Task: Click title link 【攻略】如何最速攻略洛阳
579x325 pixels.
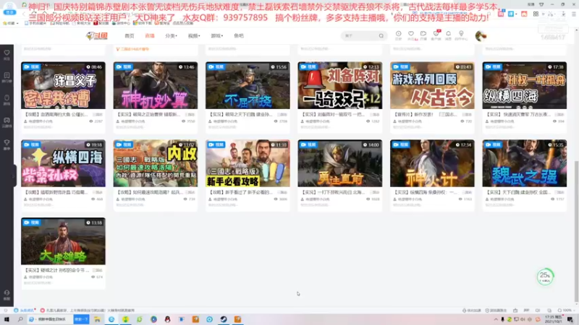Action: pyautogui.click(x=149, y=192)
